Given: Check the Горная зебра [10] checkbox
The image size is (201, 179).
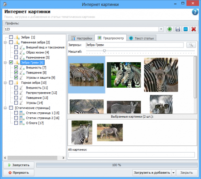Looking at the screenshot, I should (11, 82).
